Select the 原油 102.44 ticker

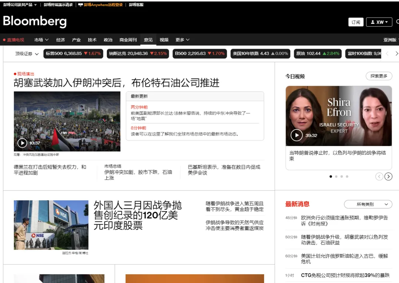click(x=318, y=54)
